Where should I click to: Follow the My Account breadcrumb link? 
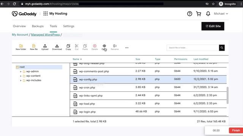click(x=20, y=35)
